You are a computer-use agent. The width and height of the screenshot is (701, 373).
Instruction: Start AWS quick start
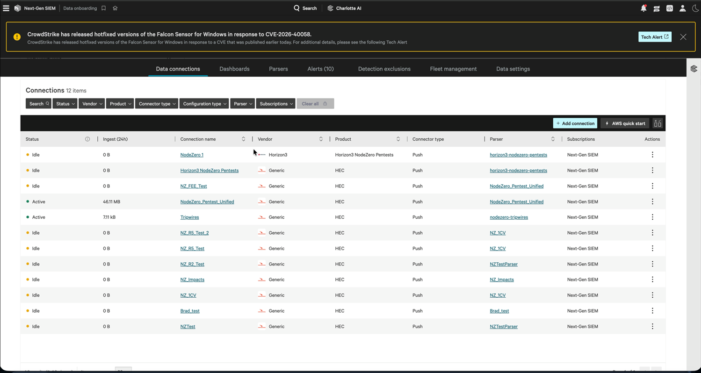[625, 123]
